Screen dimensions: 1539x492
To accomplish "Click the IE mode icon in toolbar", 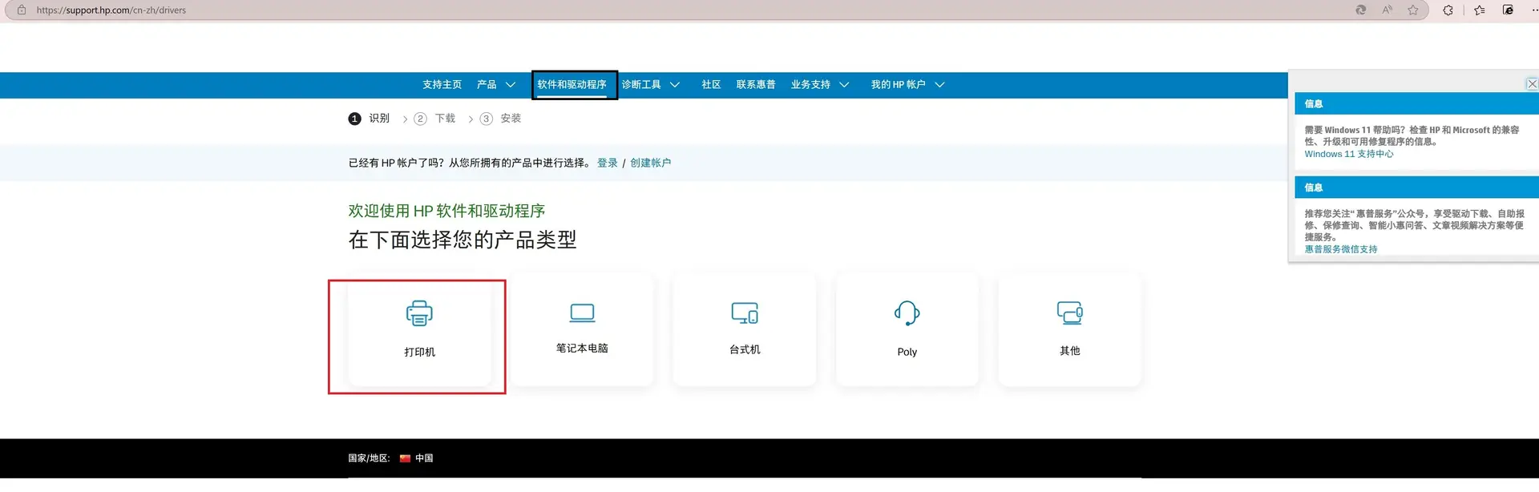I will tap(1508, 10).
